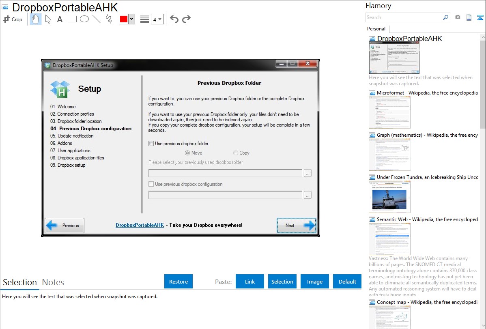Click step 05. Update notification
This screenshot has height=329, width=486.
pyautogui.click(x=72, y=136)
